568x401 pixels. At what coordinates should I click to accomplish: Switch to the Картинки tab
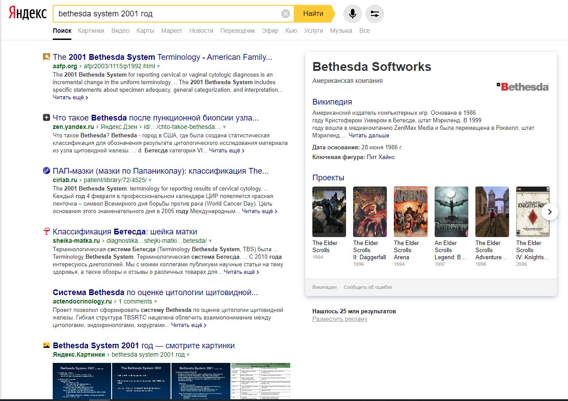point(91,31)
